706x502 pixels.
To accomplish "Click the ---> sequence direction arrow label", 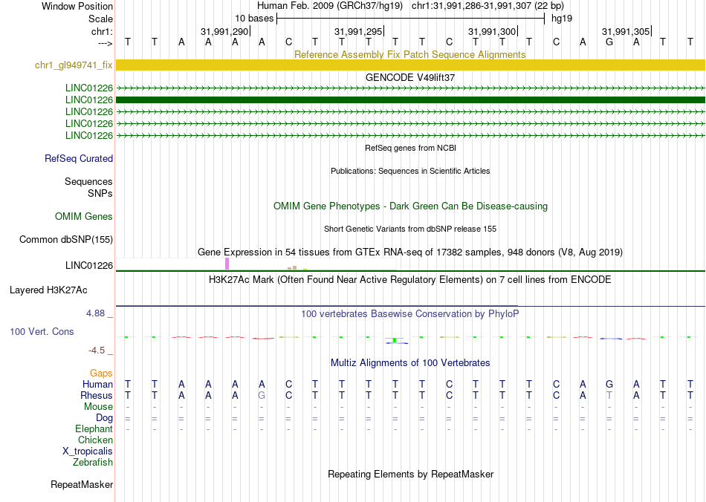I will pyautogui.click(x=106, y=43).
